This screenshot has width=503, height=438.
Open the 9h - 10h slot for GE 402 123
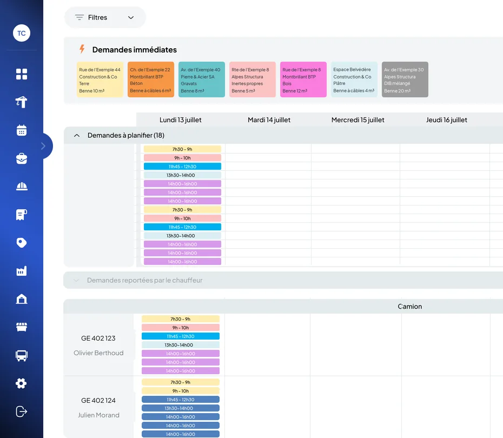(181, 328)
